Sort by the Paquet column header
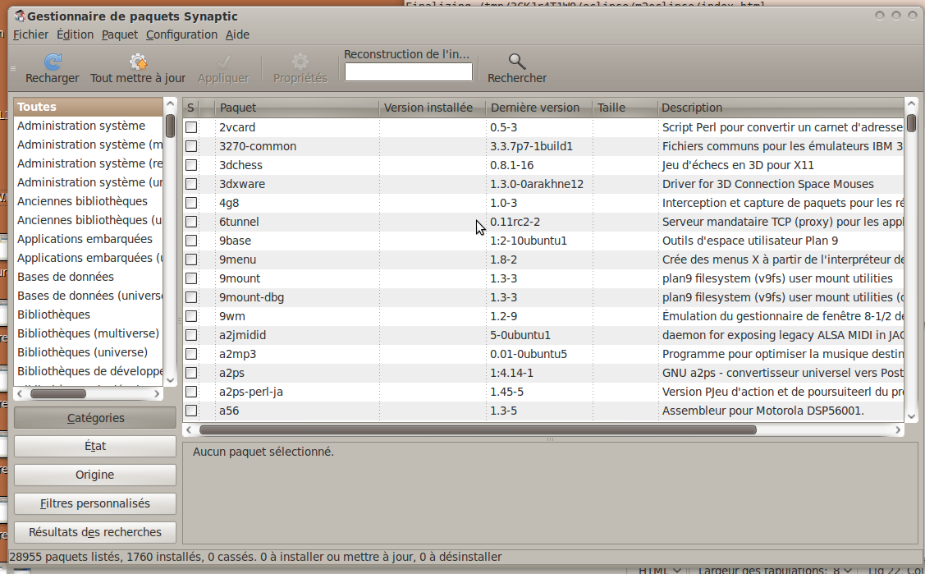This screenshot has height=574, width=925. (x=297, y=108)
